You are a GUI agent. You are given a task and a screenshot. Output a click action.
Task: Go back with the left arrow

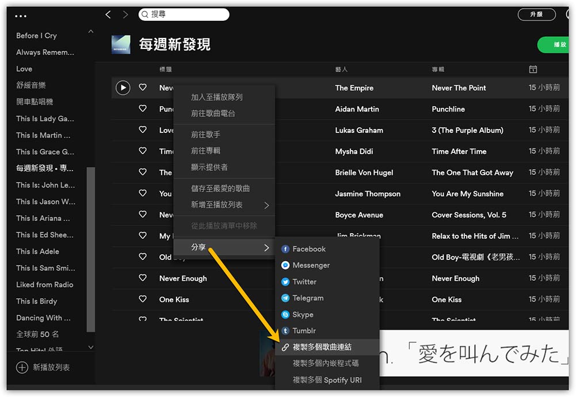(x=108, y=15)
